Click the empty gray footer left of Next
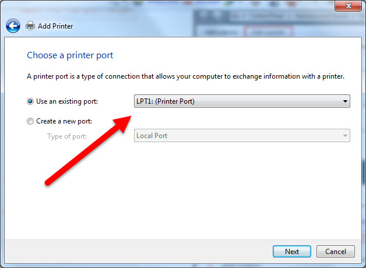This screenshot has height=268, width=366. tap(139, 252)
